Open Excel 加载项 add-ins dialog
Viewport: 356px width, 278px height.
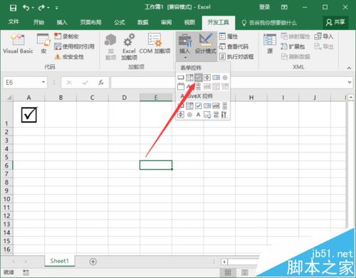[x=129, y=46]
